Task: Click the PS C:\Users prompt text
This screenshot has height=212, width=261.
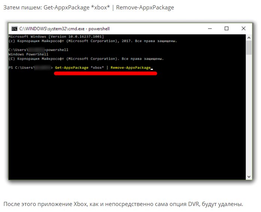Action: click(21, 68)
